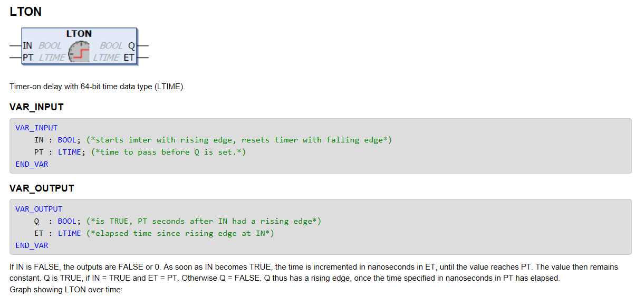Image resolution: width=635 pixels, height=296 pixels.
Task: Click the LTON page heading
Action: (x=25, y=12)
